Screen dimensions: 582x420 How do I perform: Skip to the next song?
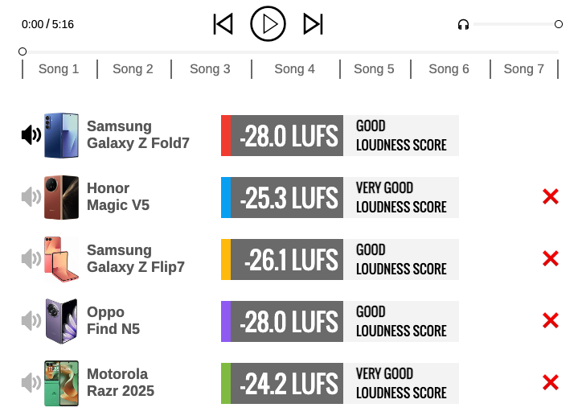click(313, 24)
